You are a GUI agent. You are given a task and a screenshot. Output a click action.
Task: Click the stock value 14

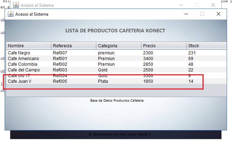coord(191,81)
